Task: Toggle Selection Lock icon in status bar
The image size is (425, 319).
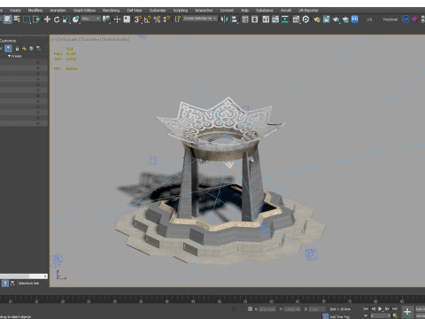Action: [242, 309]
